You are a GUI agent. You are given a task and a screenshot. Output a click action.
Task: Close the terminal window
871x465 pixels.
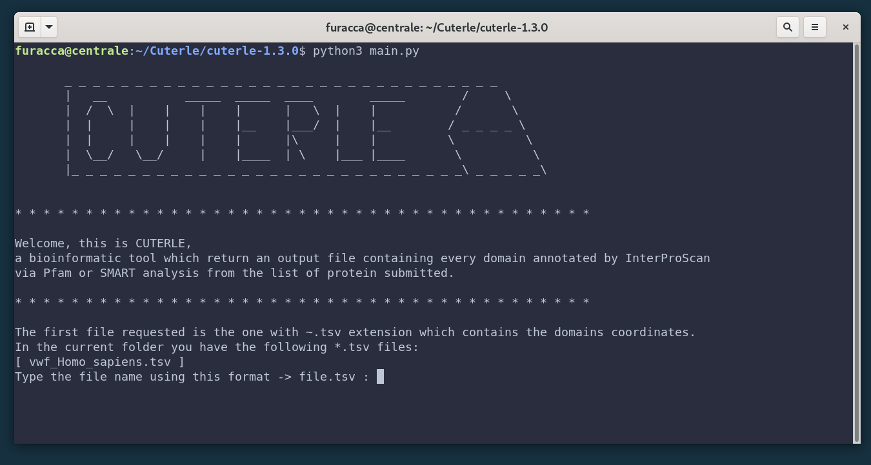click(x=846, y=27)
